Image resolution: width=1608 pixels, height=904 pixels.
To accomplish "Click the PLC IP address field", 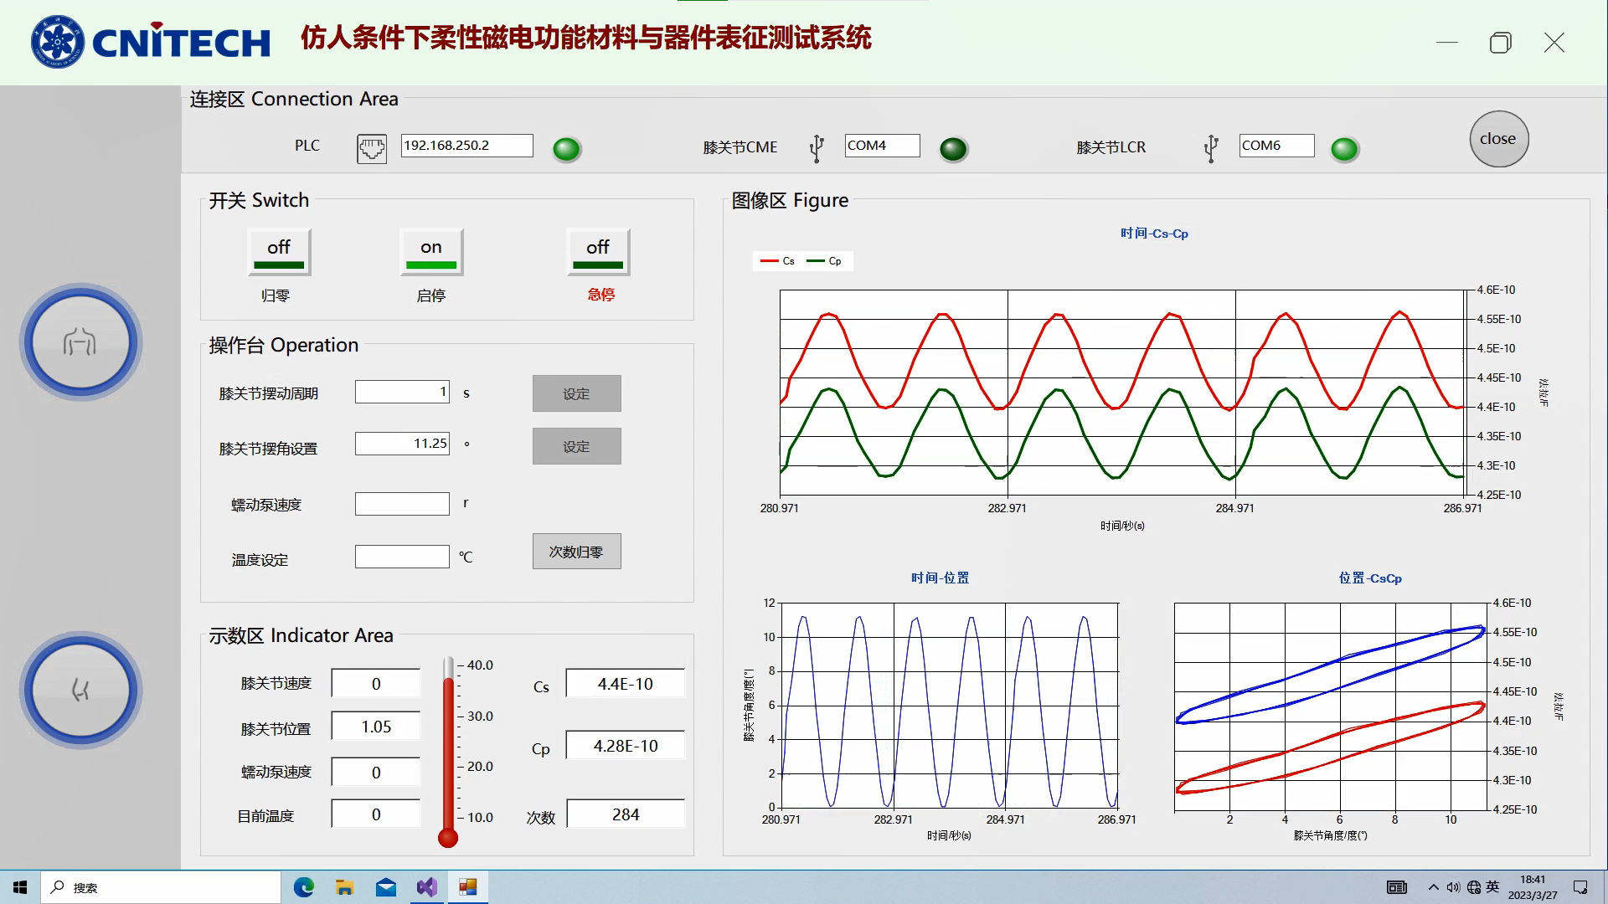I will click(466, 146).
